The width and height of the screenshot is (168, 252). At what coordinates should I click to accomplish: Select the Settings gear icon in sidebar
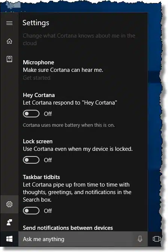tap(9, 204)
